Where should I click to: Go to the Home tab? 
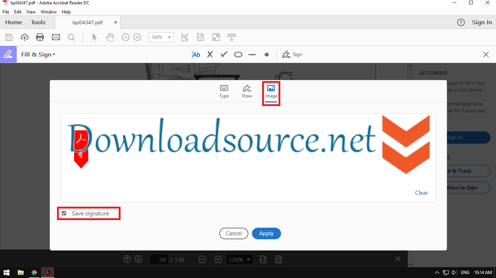tap(13, 22)
